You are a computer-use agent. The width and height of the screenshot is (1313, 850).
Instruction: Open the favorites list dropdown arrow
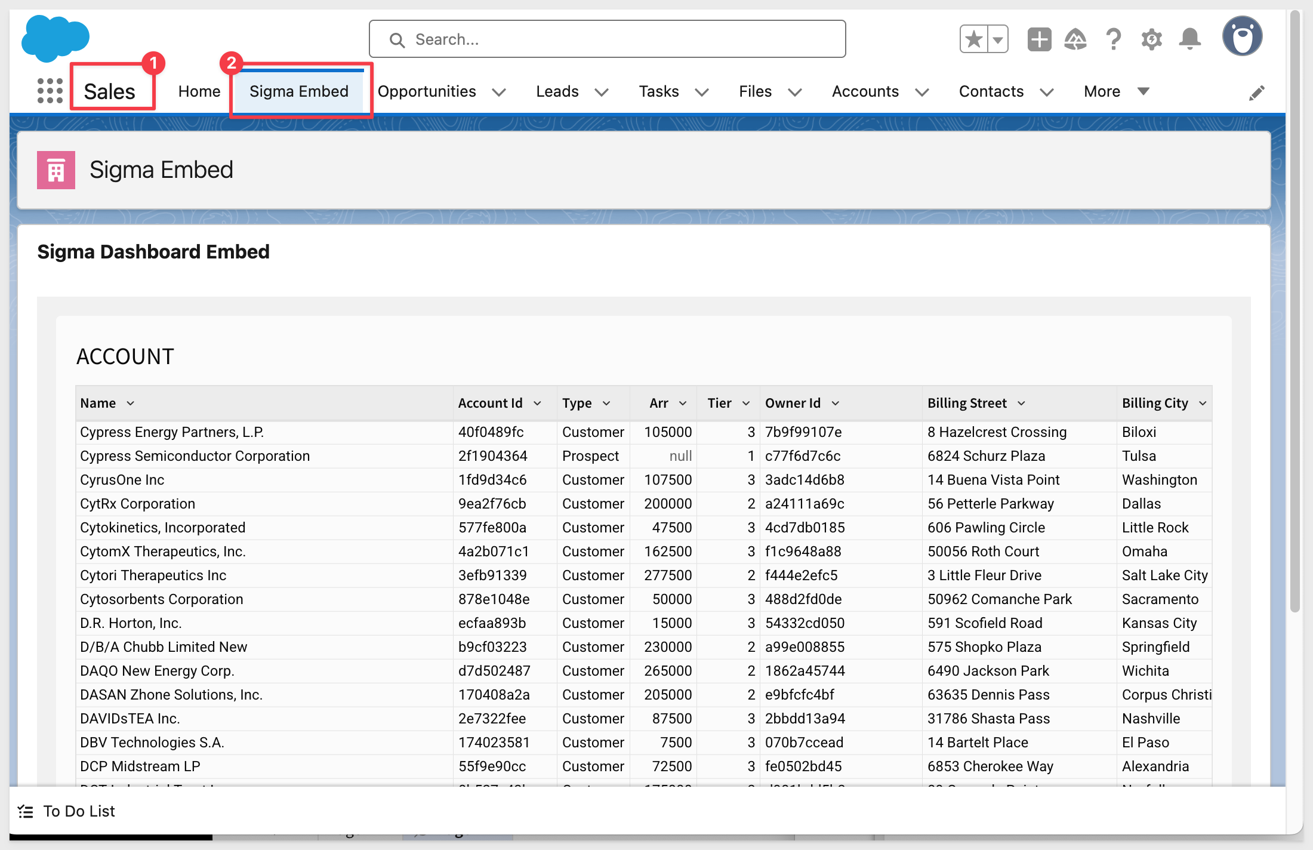(998, 39)
